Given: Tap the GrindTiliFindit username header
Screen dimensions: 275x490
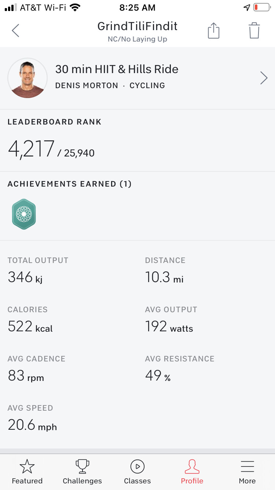Looking at the screenshot, I should [137, 26].
